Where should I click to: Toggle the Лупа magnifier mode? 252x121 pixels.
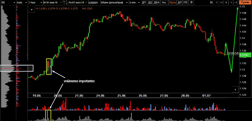pos(172,3)
